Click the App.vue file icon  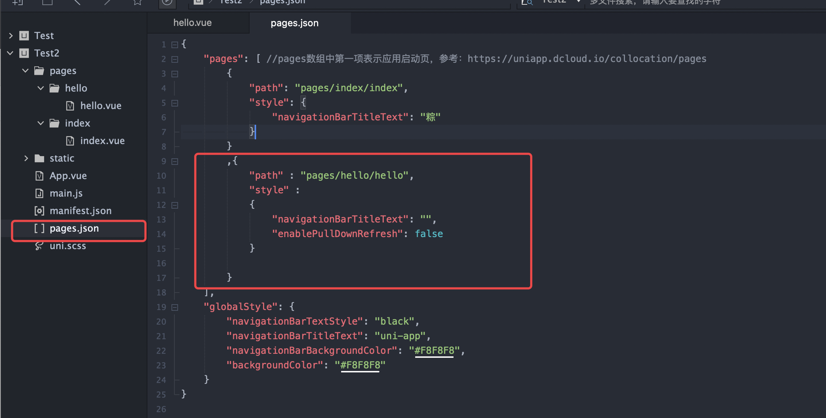click(39, 176)
